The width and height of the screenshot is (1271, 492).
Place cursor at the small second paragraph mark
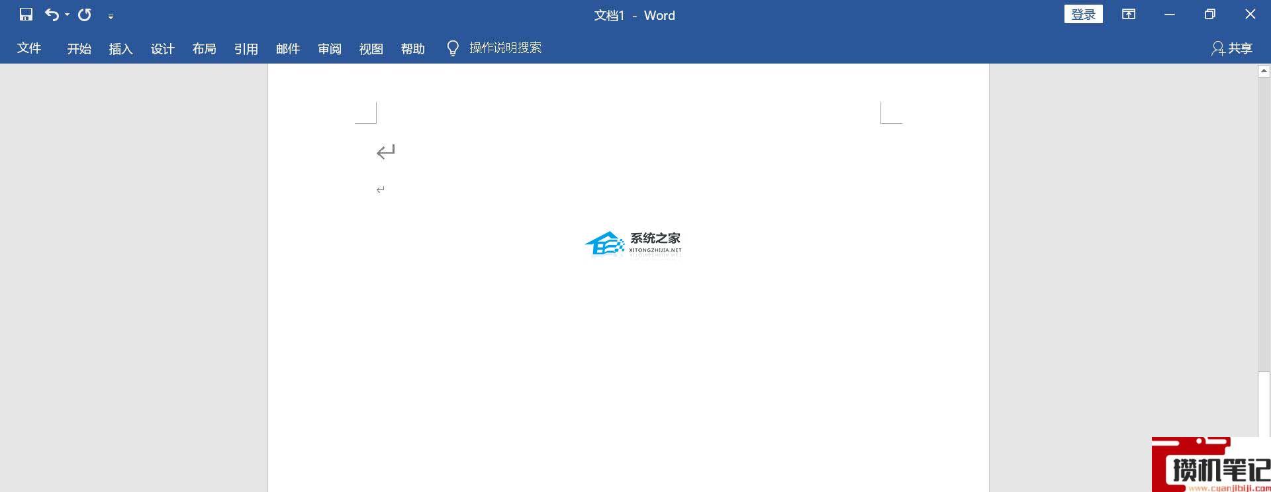point(381,190)
